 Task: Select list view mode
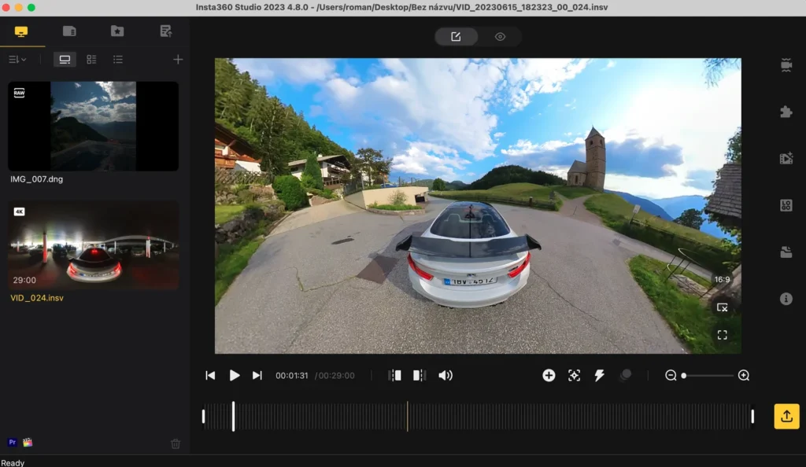coord(118,60)
